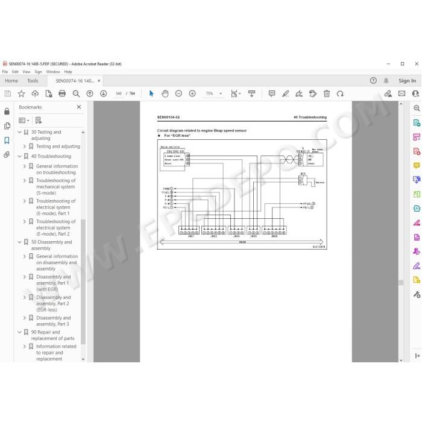The width and height of the screenshot is (422, 422).
Task: Open the fit page options icon
Action: click(x=236, y=93)
